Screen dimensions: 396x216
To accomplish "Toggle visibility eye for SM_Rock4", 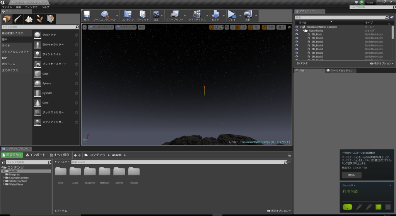I will [297, 46].
